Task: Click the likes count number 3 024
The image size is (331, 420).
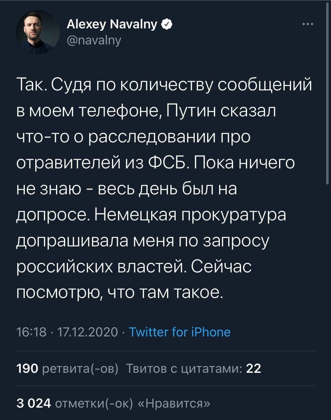Action: coord(34,403)
